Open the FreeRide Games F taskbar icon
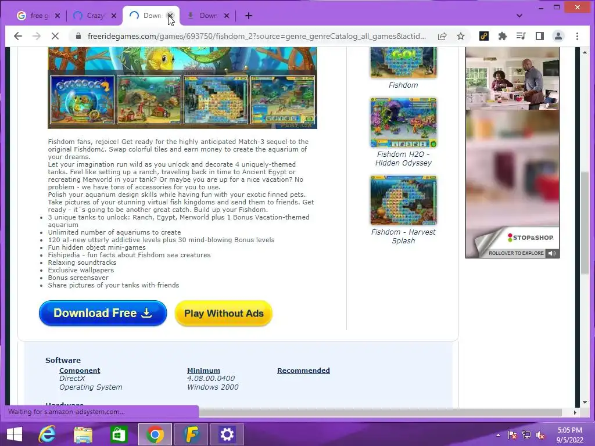The height and width of the screenshot is (446, 595). pos(191,434)
